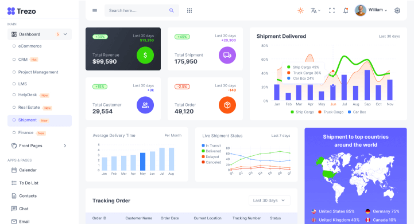414x224 pixels.
Task: Click into the Search here field
Action: click(142, 10)
